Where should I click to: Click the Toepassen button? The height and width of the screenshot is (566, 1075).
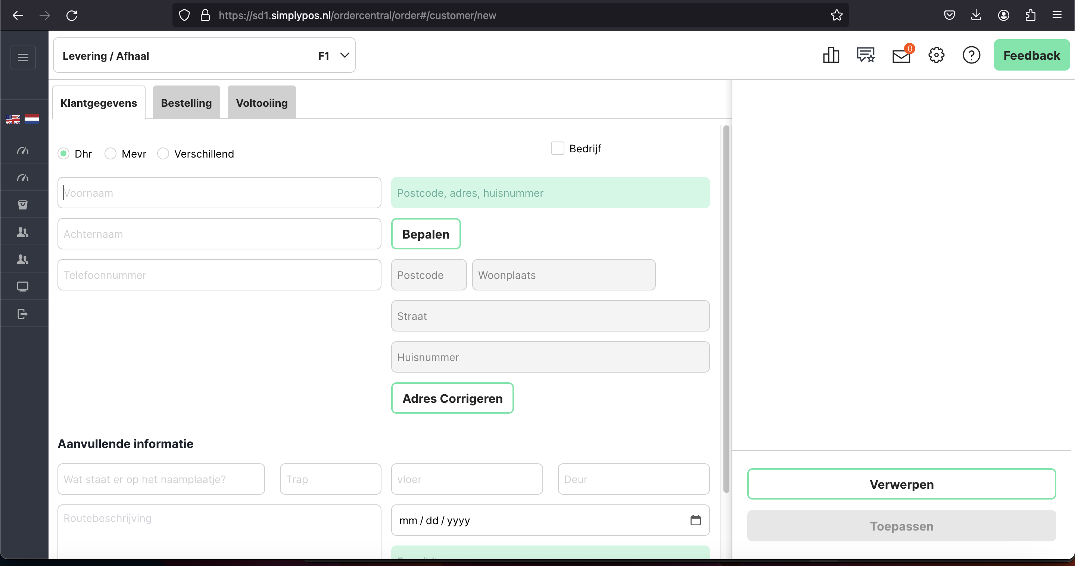coord(901,526)
